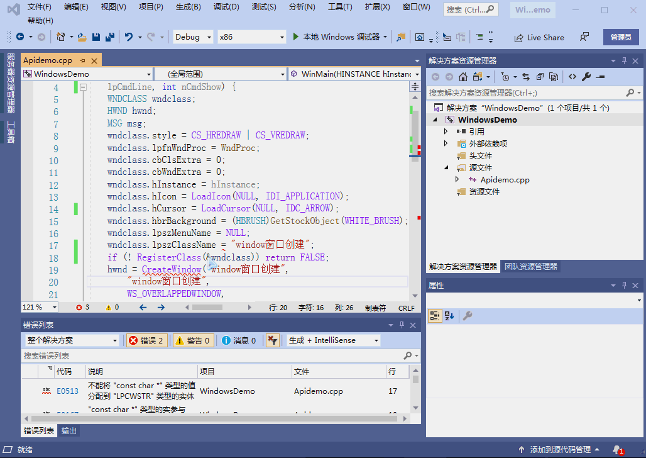Click the Open File folder icon

(x=82, y=37)
